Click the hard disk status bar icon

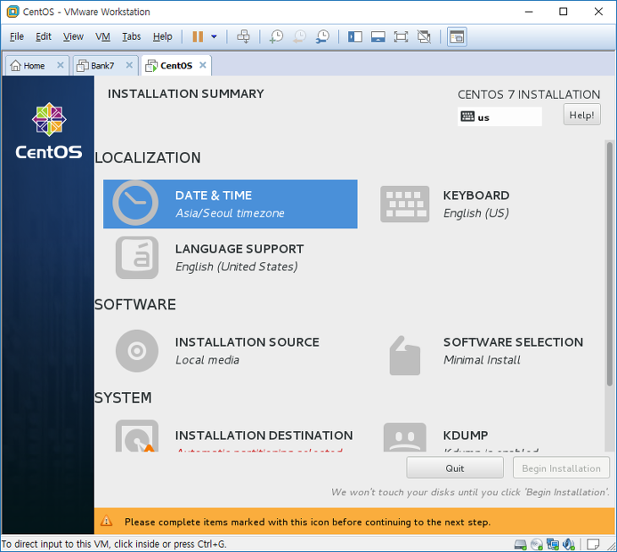[520, 544]
